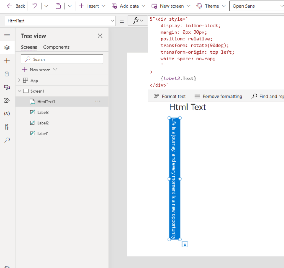
Task: Click inside the formula editor on Label2.Text
Action: pos(178,79)
